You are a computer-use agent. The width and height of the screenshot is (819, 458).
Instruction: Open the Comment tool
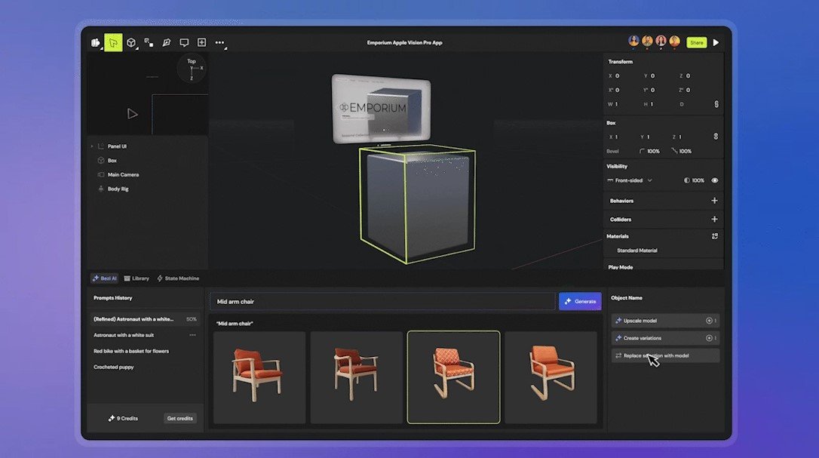click(x=183, y=42)
